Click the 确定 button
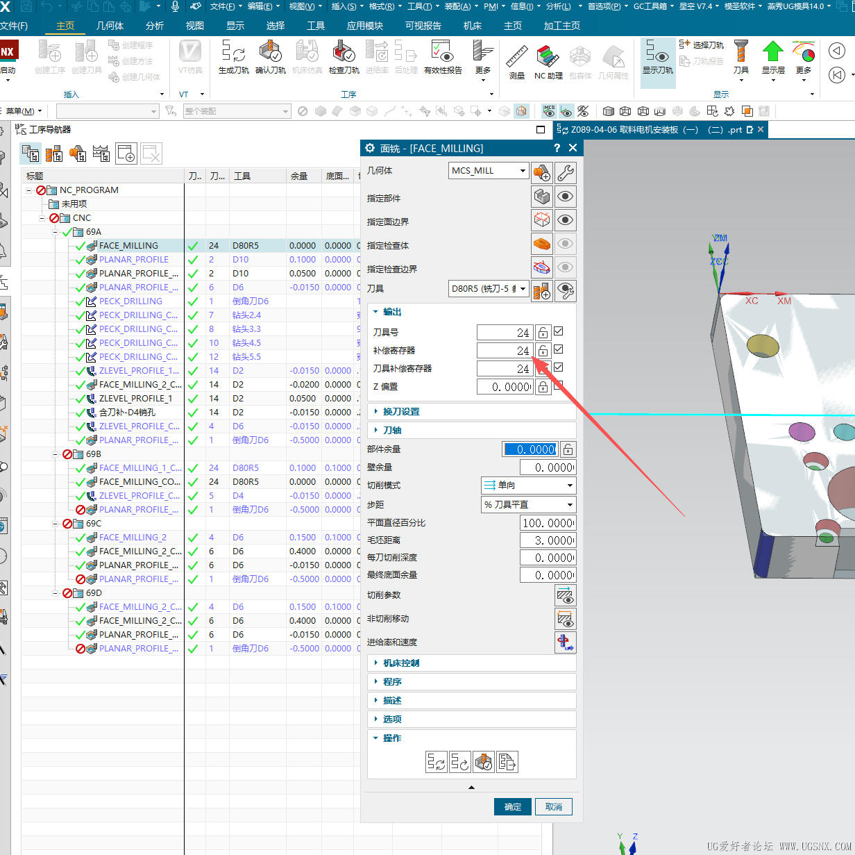855x855 pixels. 513,806
